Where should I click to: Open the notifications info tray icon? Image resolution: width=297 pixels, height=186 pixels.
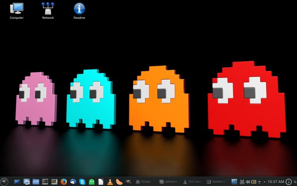point(288,182)
